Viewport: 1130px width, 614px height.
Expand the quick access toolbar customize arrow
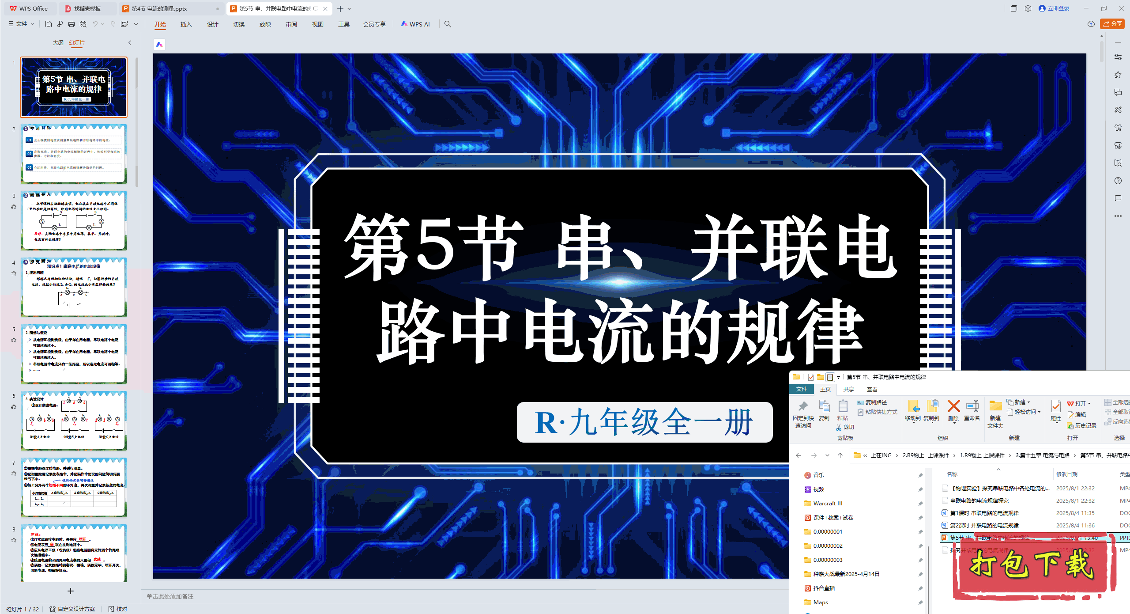pos(136,24)
